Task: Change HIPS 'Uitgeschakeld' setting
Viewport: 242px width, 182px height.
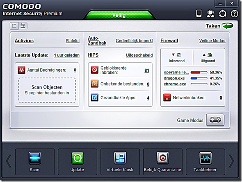Action: click(139, 55)
